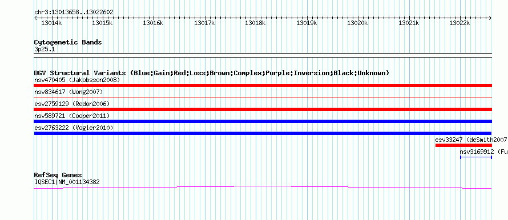
Task: Open the nsv470405 (Jakobsson2008) label
Action: [x=77, y=80]
